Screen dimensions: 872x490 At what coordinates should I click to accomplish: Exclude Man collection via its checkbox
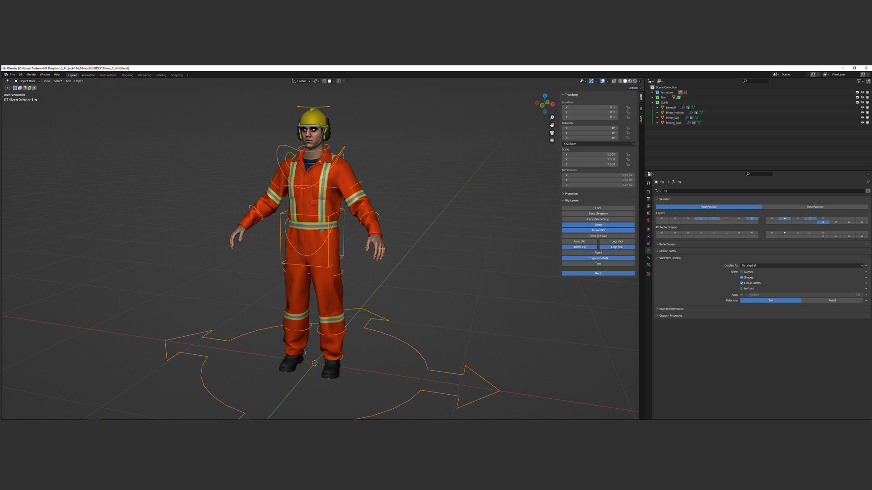(857, 97)
